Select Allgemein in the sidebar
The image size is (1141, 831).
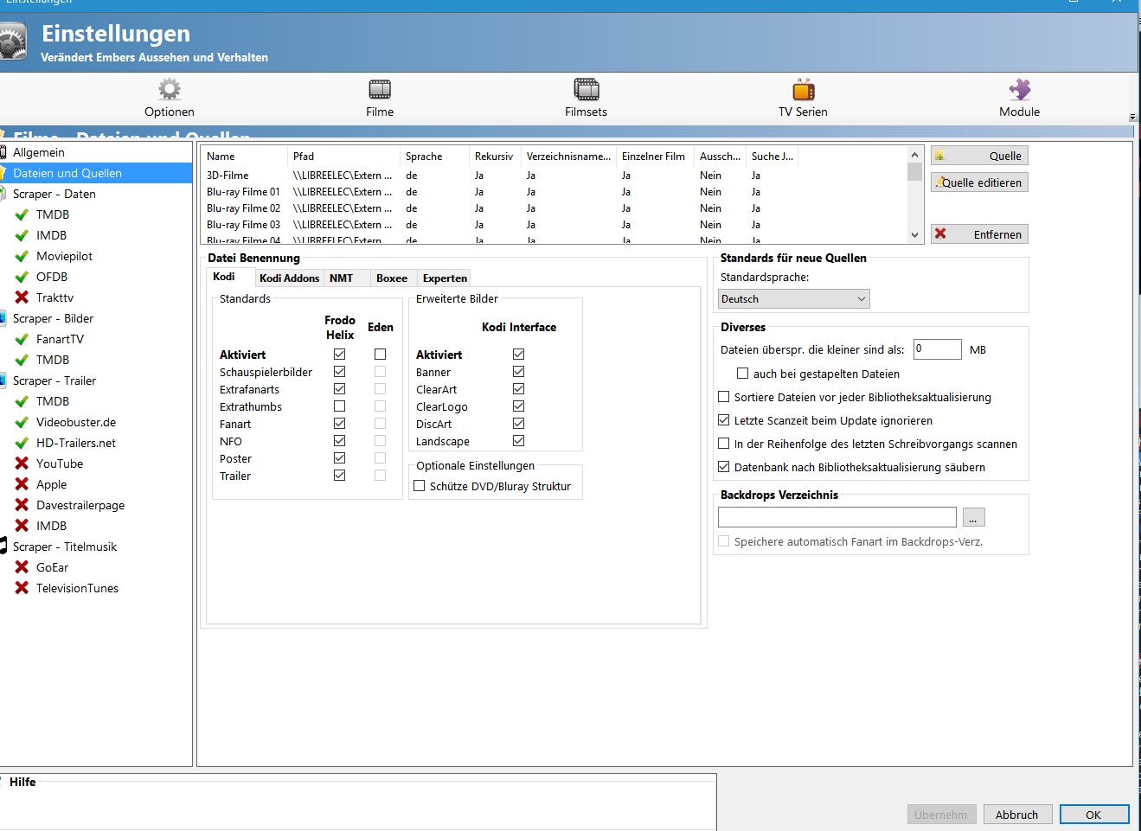39,152
